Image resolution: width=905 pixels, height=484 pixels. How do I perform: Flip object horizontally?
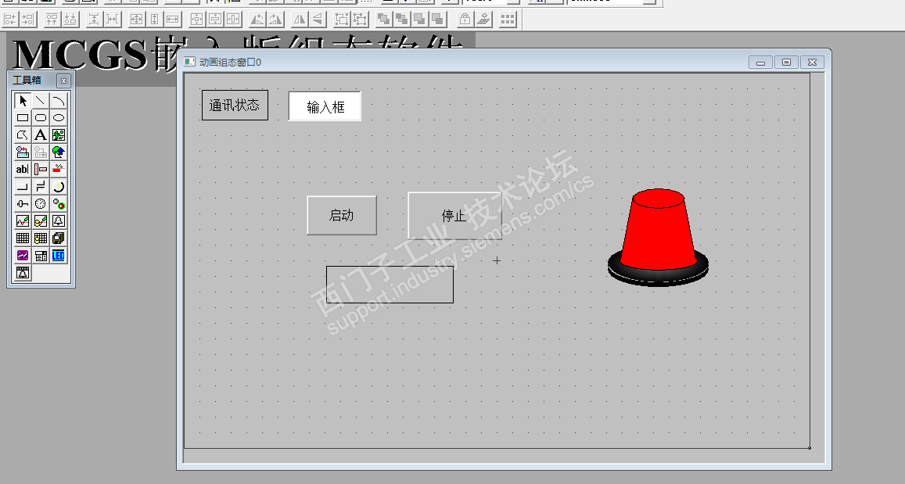click(x=300, y=20)
